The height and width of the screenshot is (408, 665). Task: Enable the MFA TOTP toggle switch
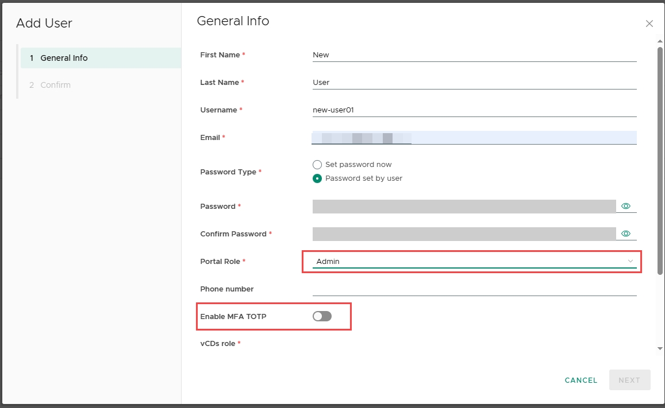tap(322, 316)
